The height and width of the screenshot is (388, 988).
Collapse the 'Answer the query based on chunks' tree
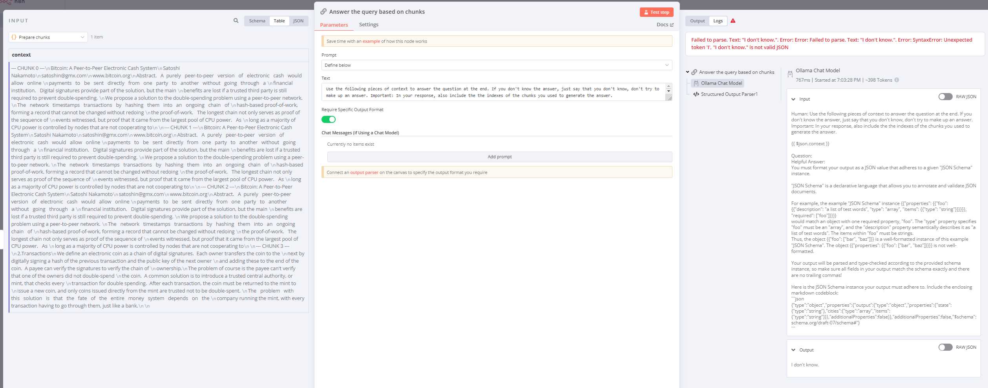pos(688,72)
